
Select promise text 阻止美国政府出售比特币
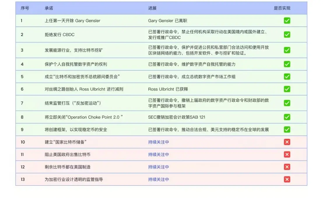(68, 155)
